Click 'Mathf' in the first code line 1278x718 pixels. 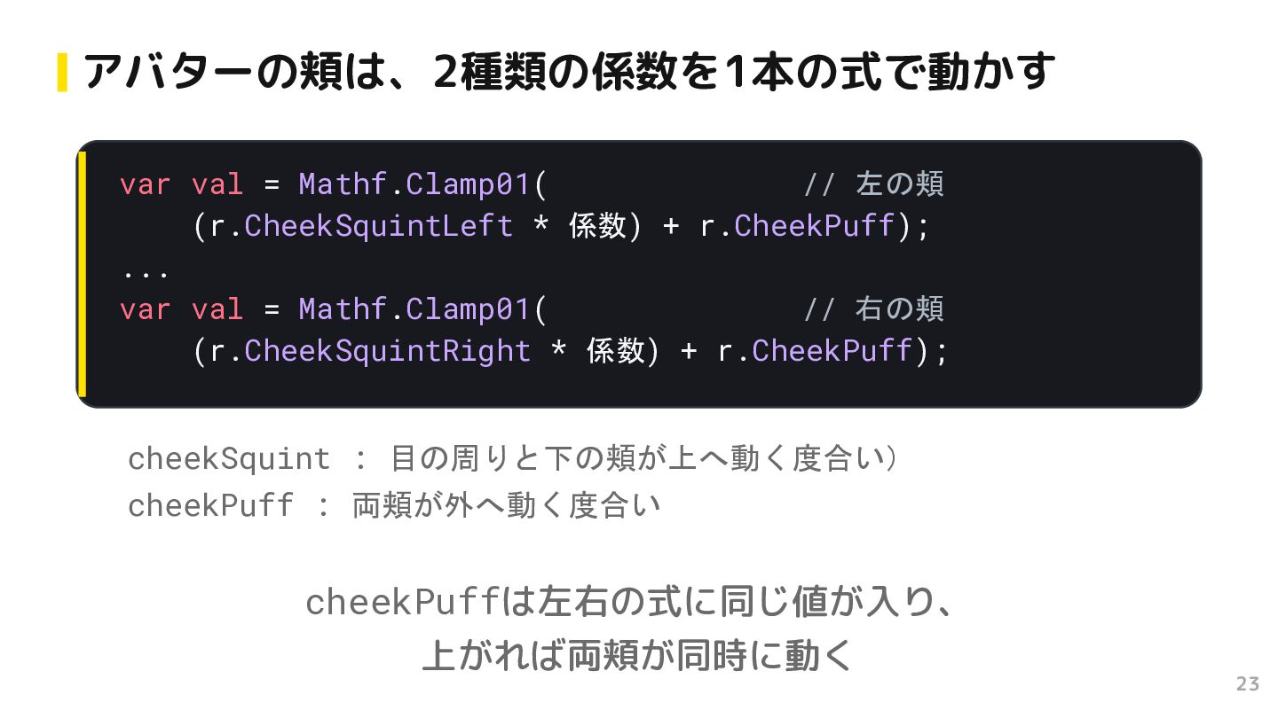tap(343, 183)
